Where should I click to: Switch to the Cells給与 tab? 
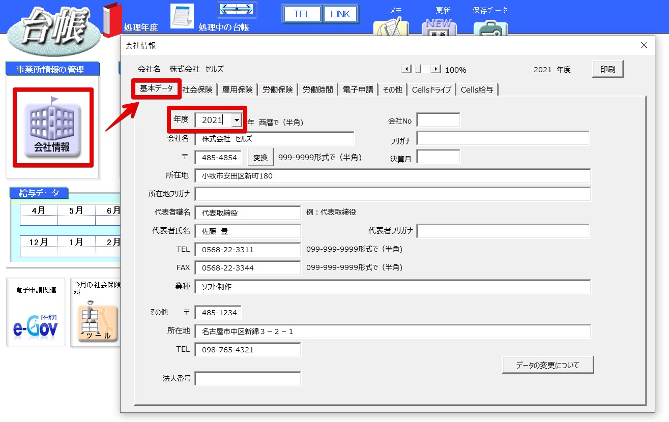pyautogui.click(x=477, y=89)
